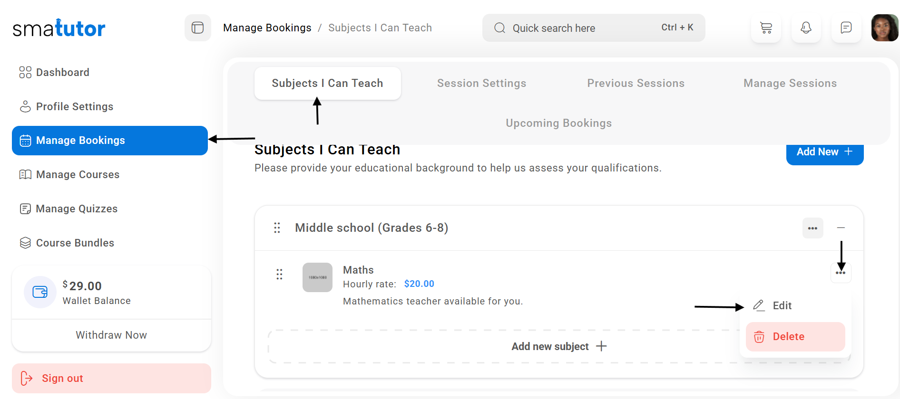900x399 pixels.
Task: Open the chat messages icon
Action: coord(846,28)
